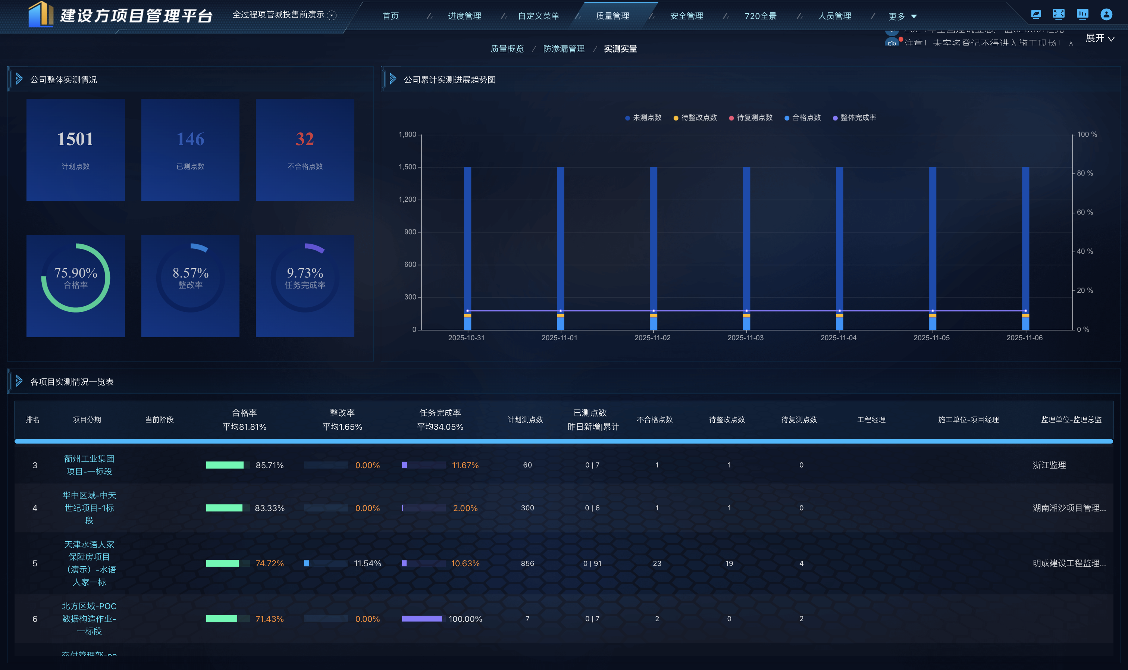The width and height of the screenshot is (1128, 670).
Task: Click the building logo of the platform
Action: [41, 15]
